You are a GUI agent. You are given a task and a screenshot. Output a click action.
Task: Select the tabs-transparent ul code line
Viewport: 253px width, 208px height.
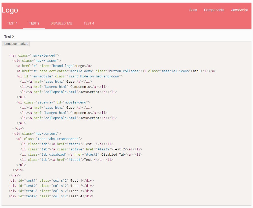[x=49, y=139]
